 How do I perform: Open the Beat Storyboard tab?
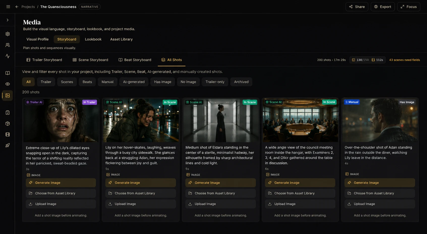tap(135, 60)
